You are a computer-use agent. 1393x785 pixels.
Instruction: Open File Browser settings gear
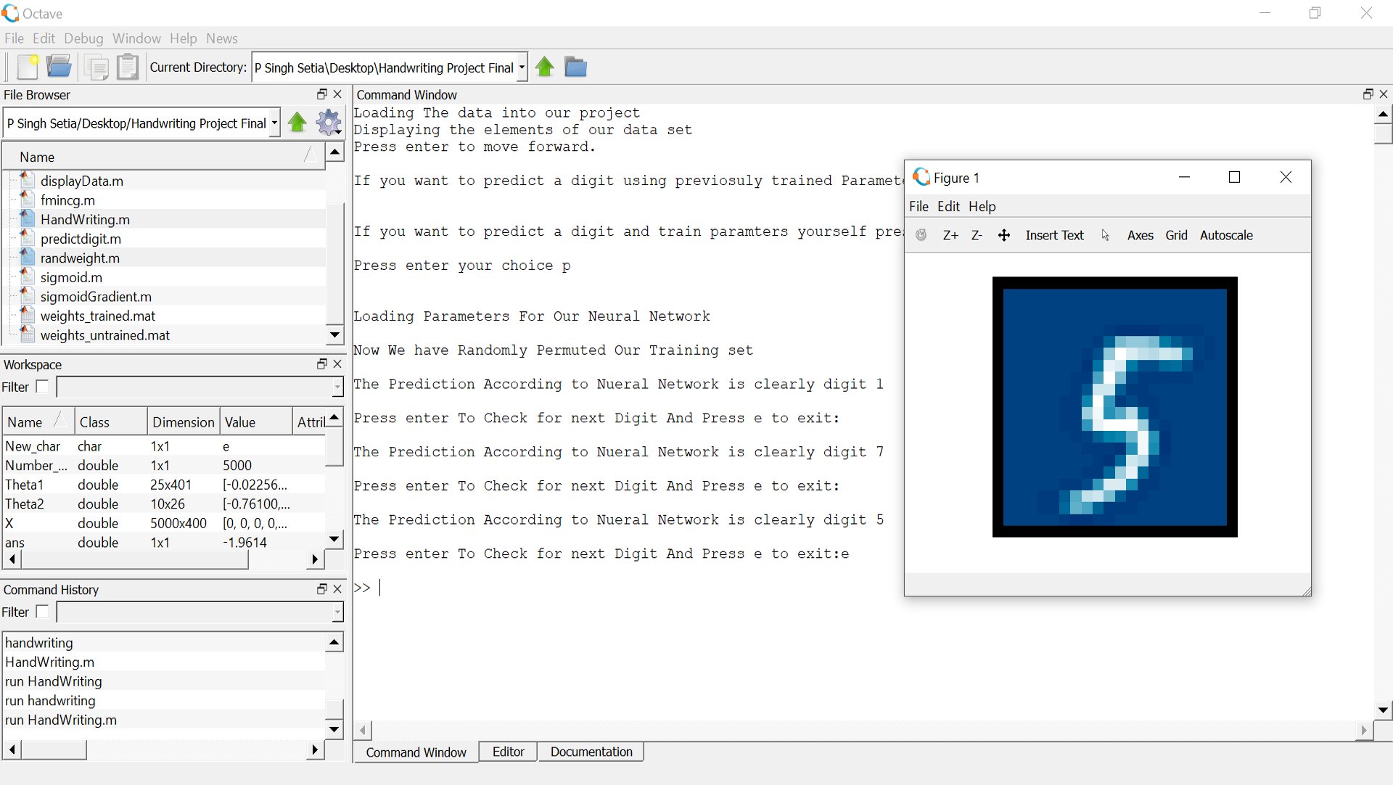329,123
